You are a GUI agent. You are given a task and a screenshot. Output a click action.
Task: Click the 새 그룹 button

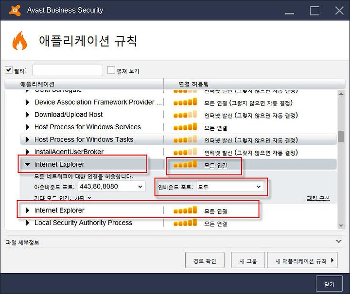coord(248,260)
